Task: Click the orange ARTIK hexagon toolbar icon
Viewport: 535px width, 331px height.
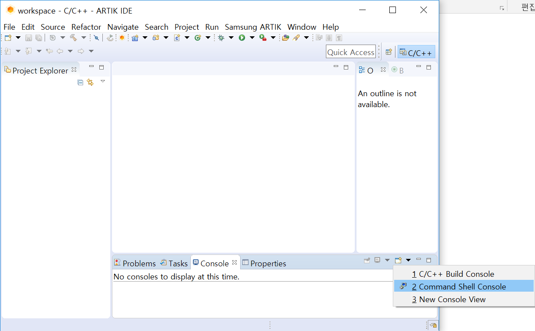Action: click(122, 38)
